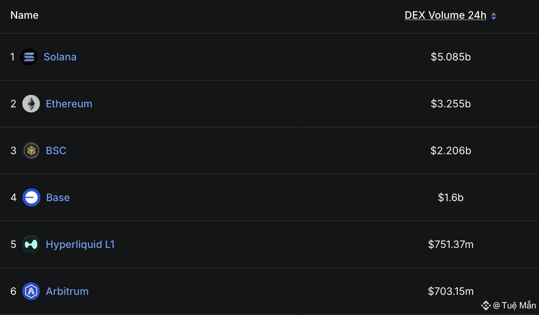Screen dimensions: 539x315
Task: Open the BSC chain link
Action: coord(56,151)
